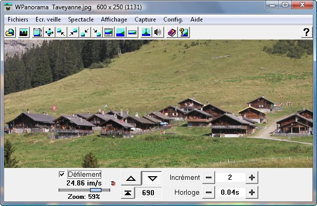Move window to bottom-right corner icon
Viewport: 317px width, 206px height.
97,32
